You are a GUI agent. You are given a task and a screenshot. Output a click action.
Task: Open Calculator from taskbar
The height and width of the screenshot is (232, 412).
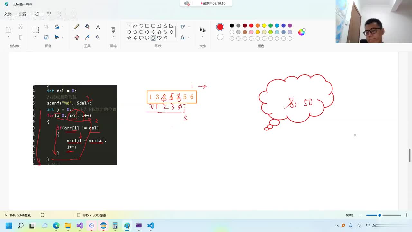[115, 226]
